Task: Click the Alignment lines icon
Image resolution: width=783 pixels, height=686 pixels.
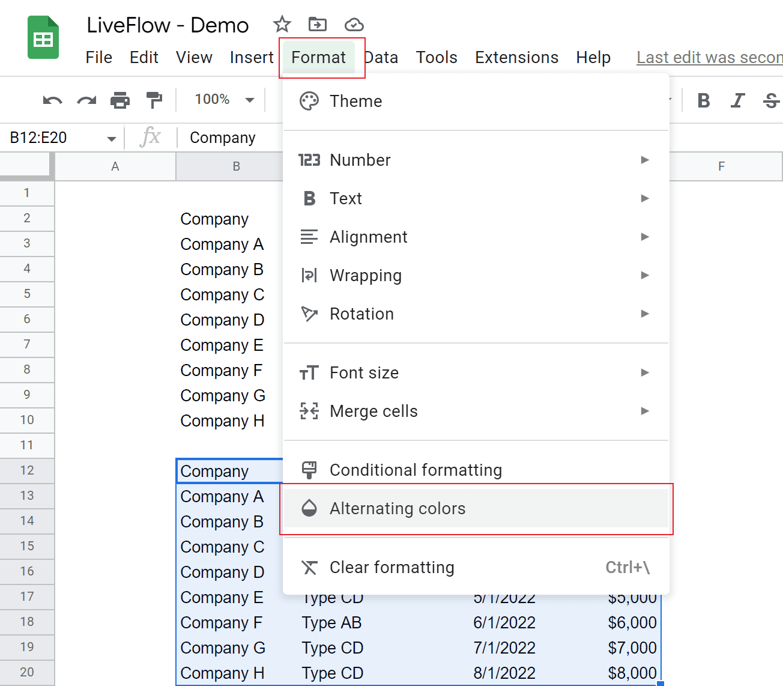Action: 309,237
